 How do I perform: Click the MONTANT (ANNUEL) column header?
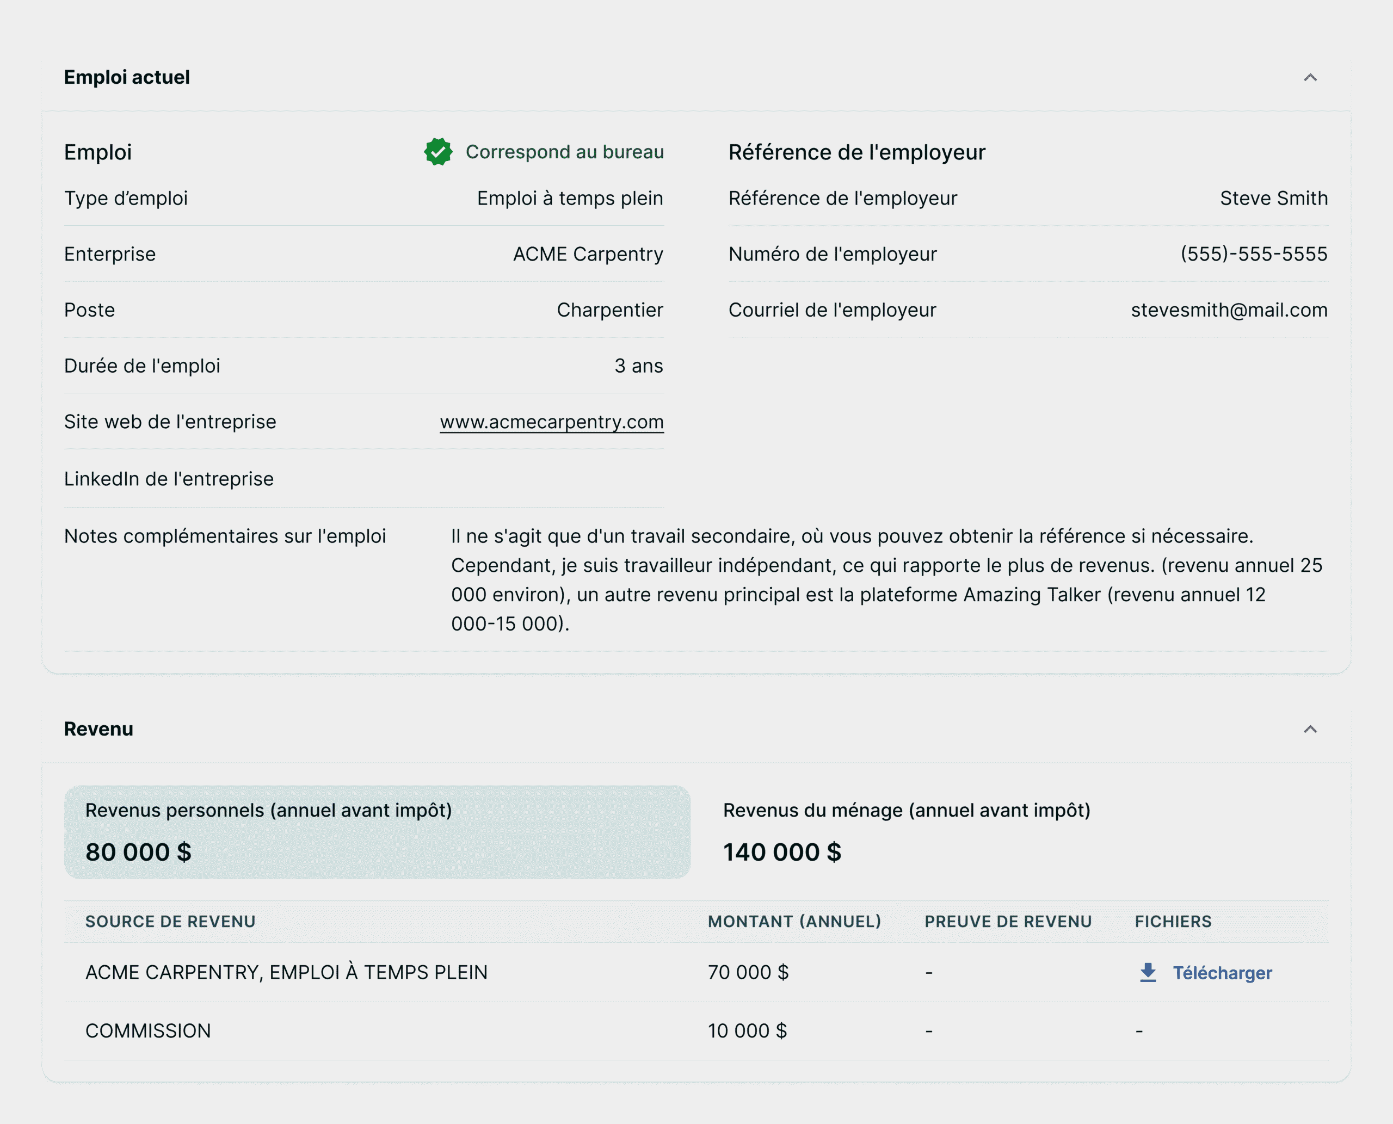tap(794, 922)
